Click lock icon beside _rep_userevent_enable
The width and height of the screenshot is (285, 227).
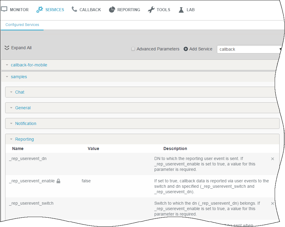[x=59, y=181]
